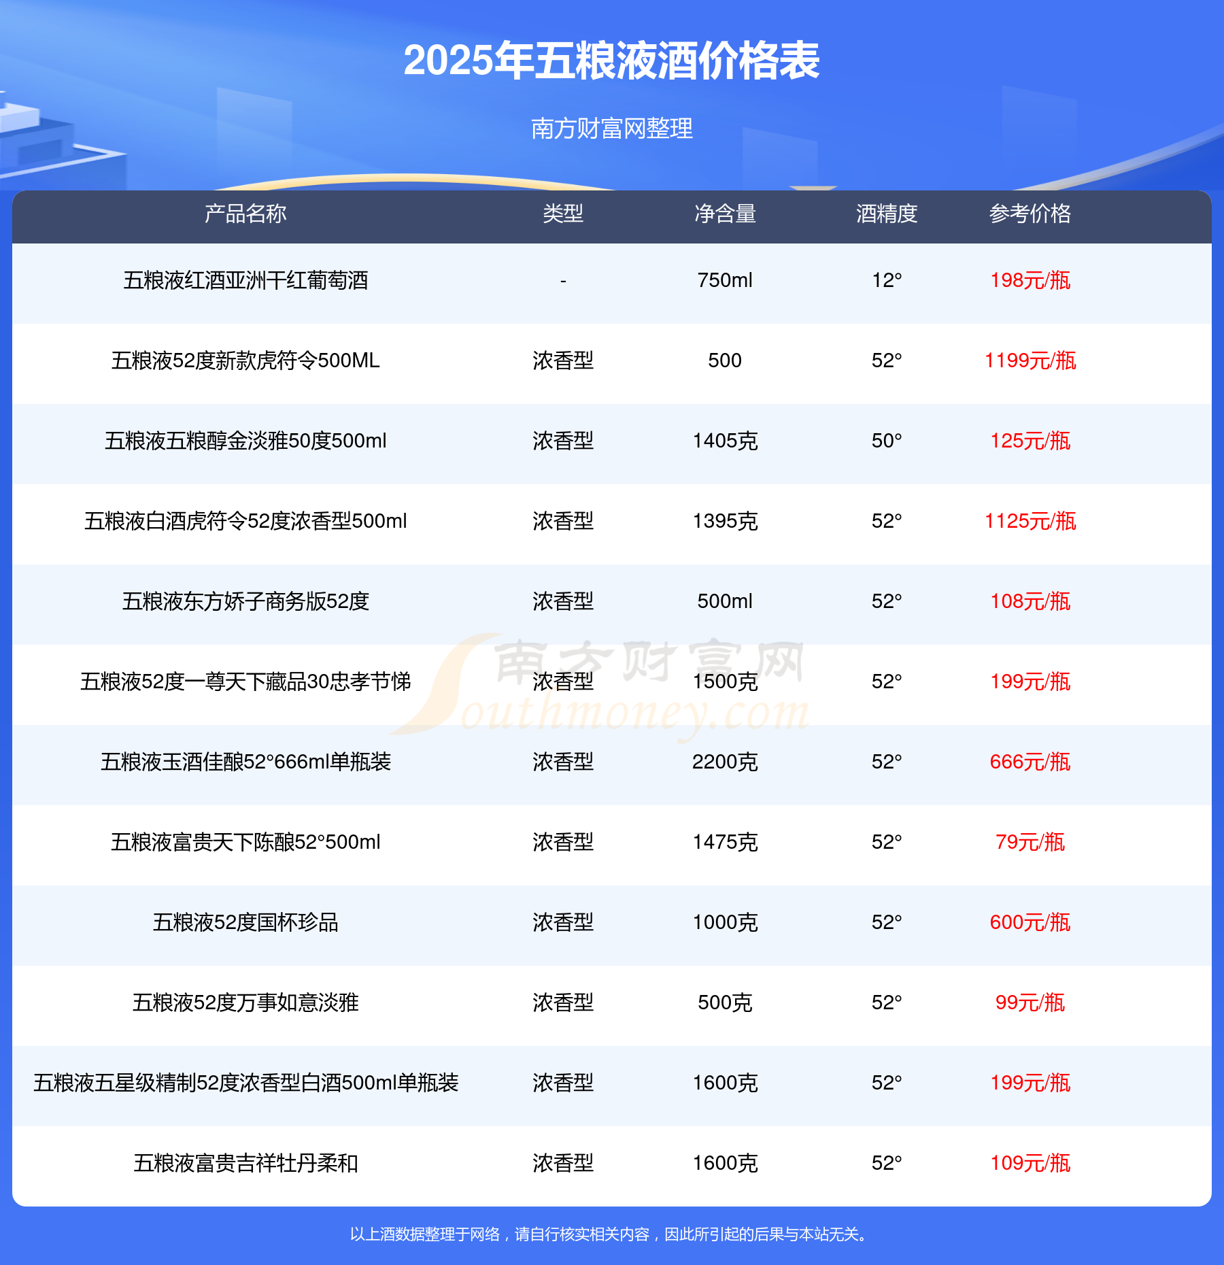Select net content 500克 for 万事如意淡雅
This screenshot has width=1224, height=1265.
[x=725, y=1002]
